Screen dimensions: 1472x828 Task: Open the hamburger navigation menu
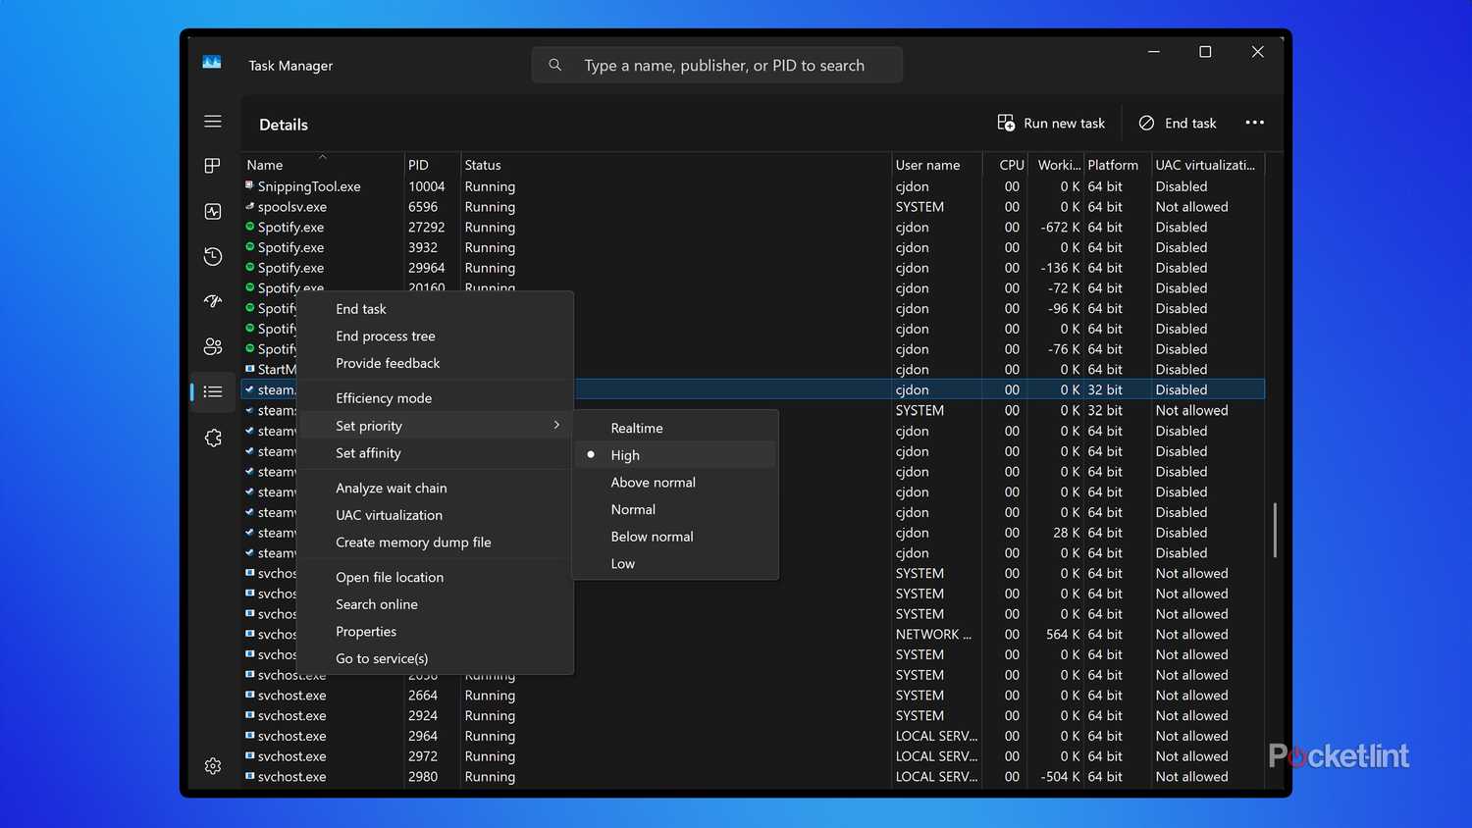(x=213, y=122)
